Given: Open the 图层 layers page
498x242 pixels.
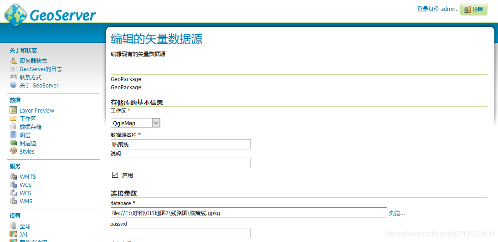Looking at the screenshot, I should point(25,135).
